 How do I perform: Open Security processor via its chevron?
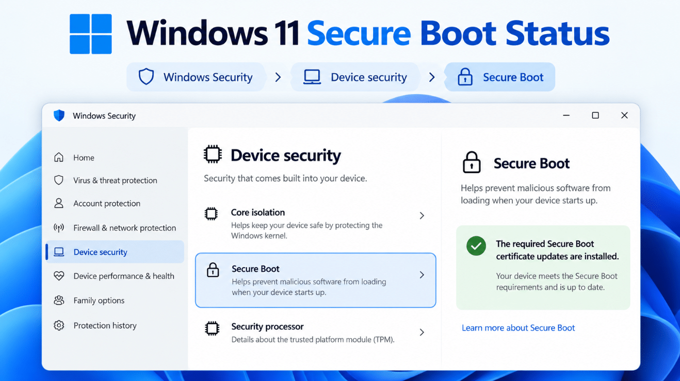pos(422,332)
